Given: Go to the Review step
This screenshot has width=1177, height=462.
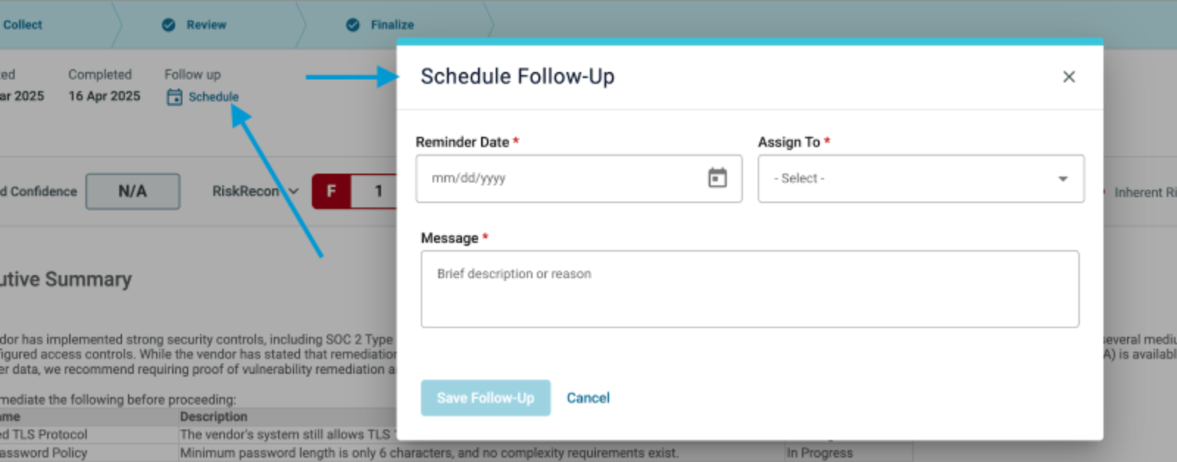Looking at the screenshot, I should tap(206, 25).
